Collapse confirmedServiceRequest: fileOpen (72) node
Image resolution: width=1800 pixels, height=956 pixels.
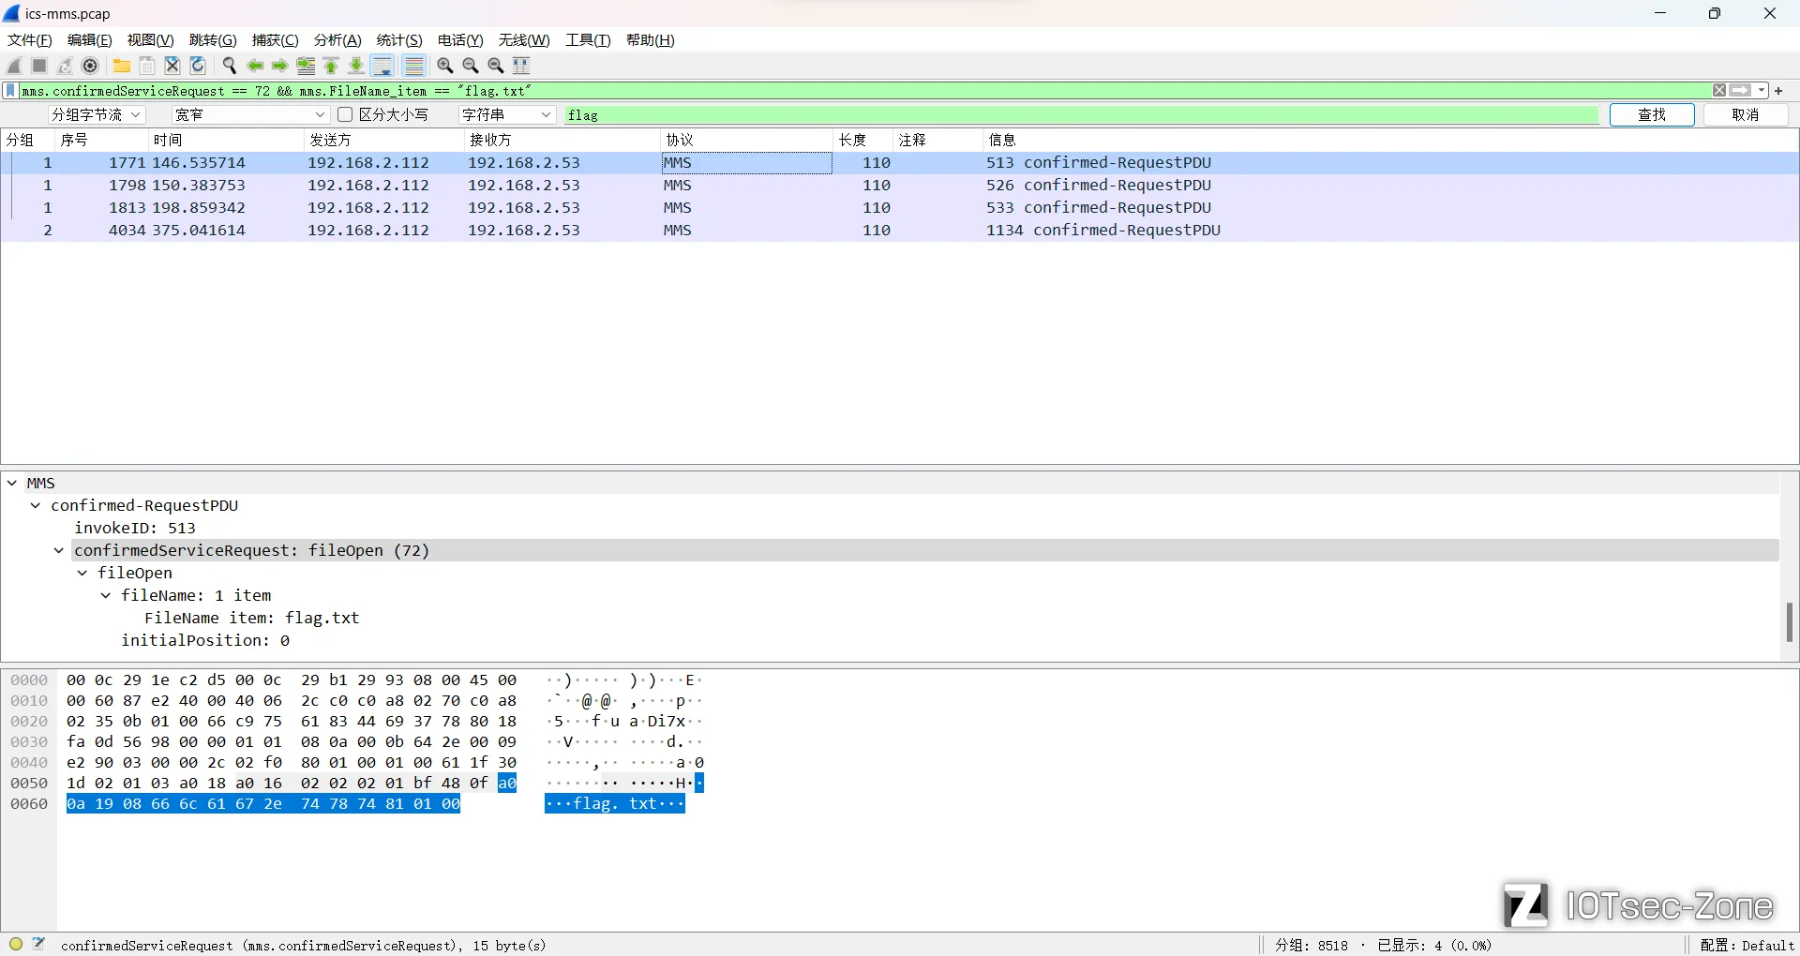click(x=59, y=551)
